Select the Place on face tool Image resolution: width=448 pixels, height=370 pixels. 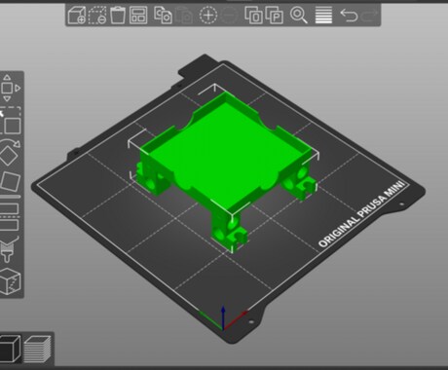(11, 182)
